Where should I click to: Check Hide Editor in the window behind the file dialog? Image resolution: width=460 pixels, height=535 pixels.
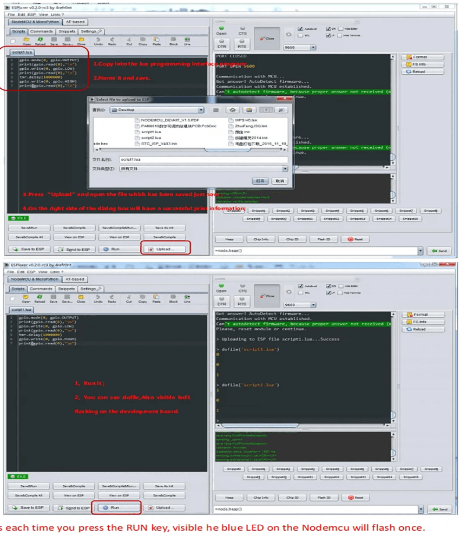tap(340, 29)
